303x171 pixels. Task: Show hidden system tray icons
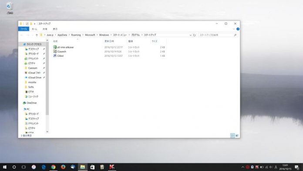tap(243, 167)
